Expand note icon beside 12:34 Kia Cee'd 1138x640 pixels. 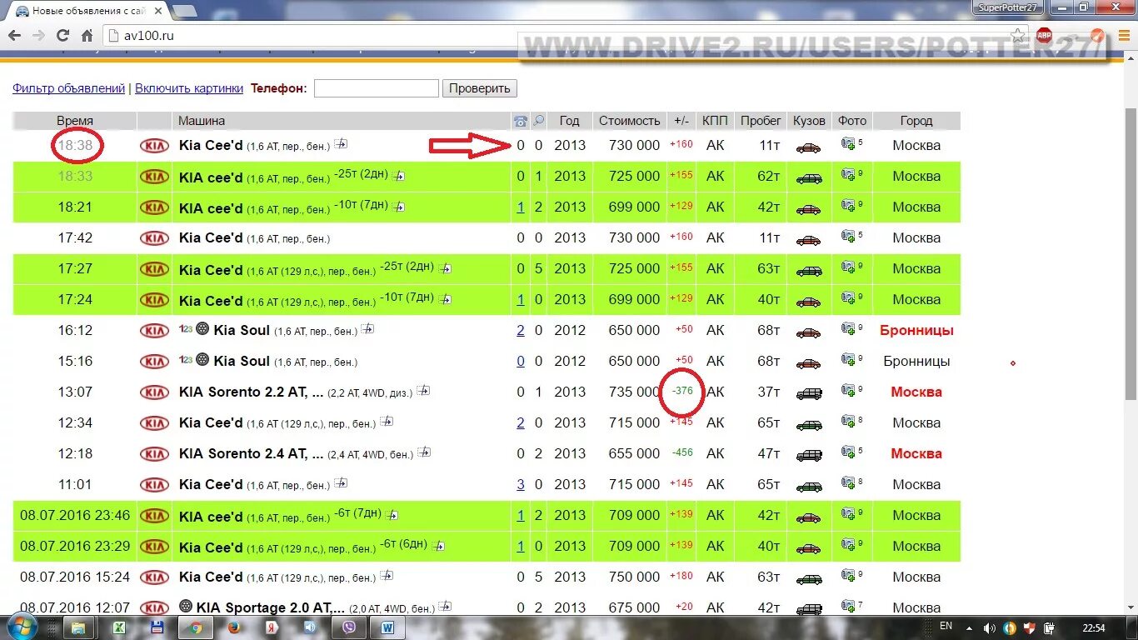(x=387, y=421)
